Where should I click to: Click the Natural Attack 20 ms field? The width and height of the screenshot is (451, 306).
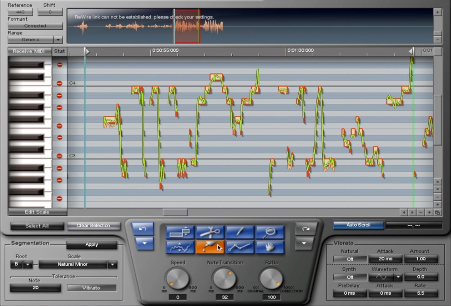click(x=385, y=259)
